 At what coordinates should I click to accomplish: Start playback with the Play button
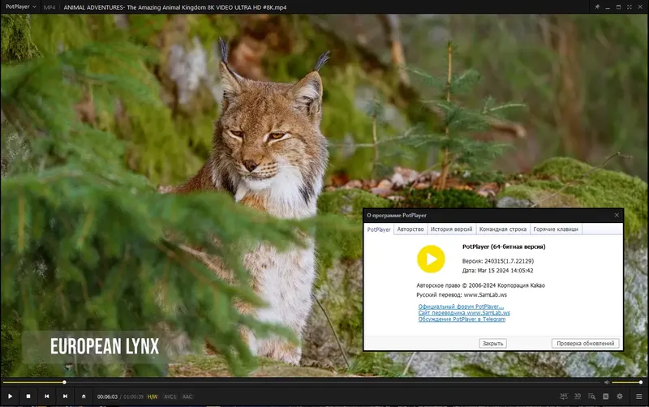pos(11,396)
